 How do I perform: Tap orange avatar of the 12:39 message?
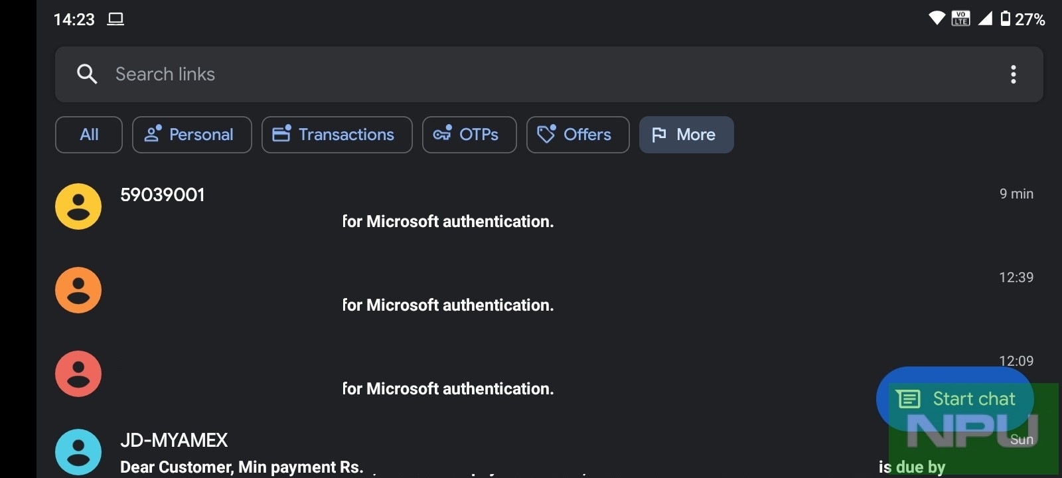78,290
